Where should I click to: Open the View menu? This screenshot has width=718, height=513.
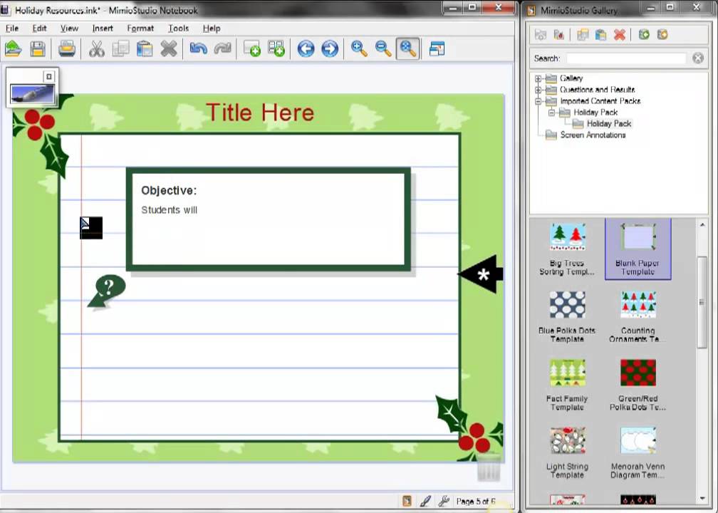click(x=69, y=28)
